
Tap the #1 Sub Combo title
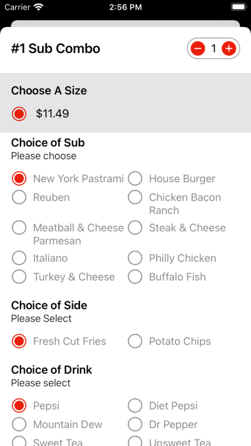pyautogui.click(x=56, y=49)
